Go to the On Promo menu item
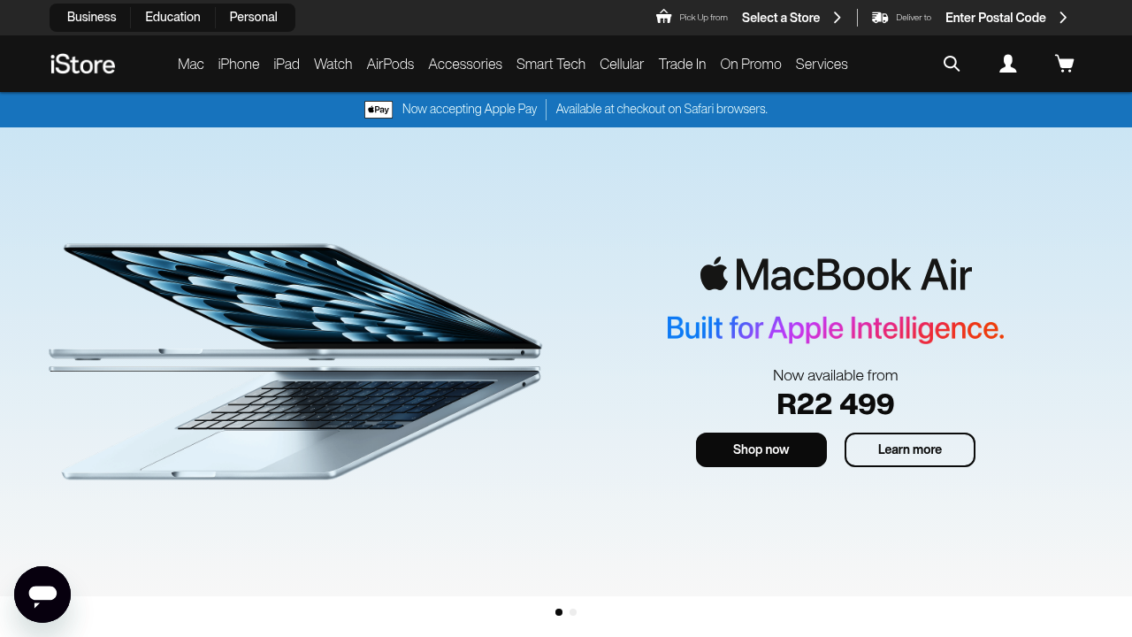 point(751,64)
